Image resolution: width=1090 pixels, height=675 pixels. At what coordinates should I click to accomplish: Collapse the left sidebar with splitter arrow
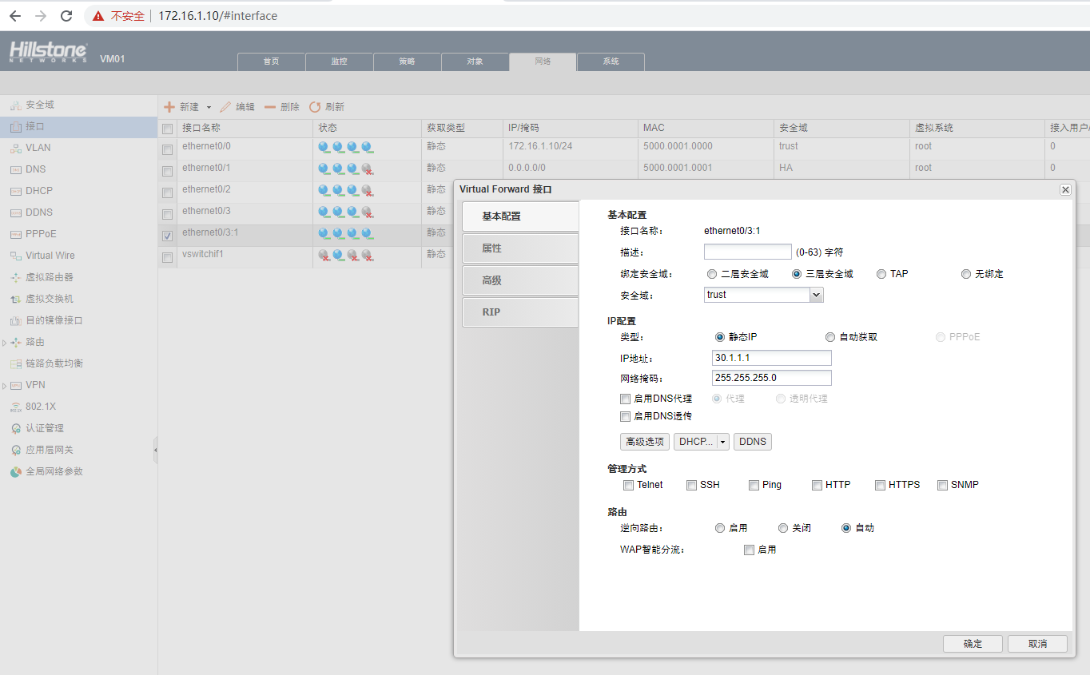click(x=155, y=451)
